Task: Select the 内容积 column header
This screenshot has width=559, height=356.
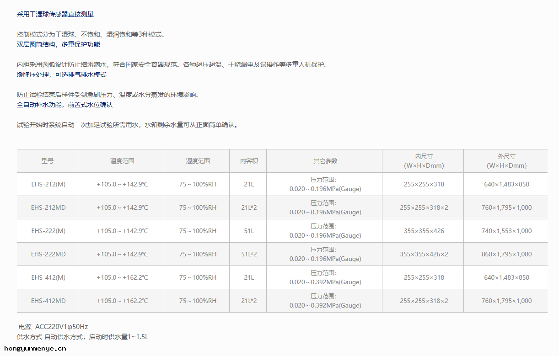Action: [248, 161]
